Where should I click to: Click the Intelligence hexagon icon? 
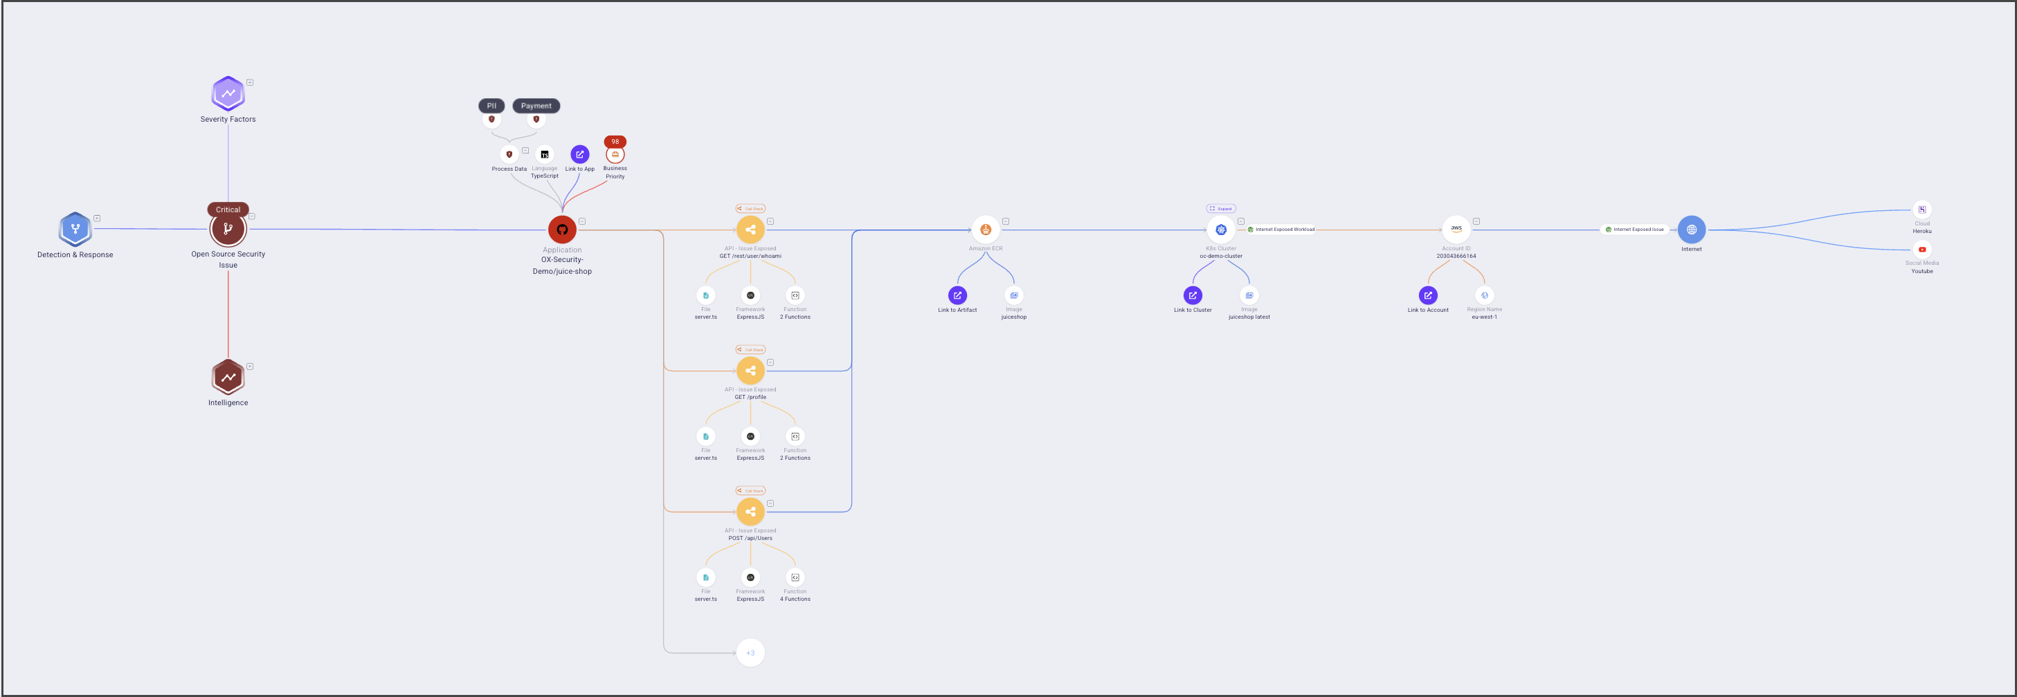[x=228, y=377]
